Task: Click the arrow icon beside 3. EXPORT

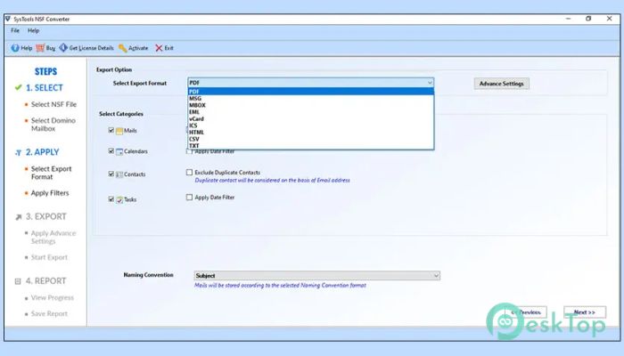Action: [19, 217]
